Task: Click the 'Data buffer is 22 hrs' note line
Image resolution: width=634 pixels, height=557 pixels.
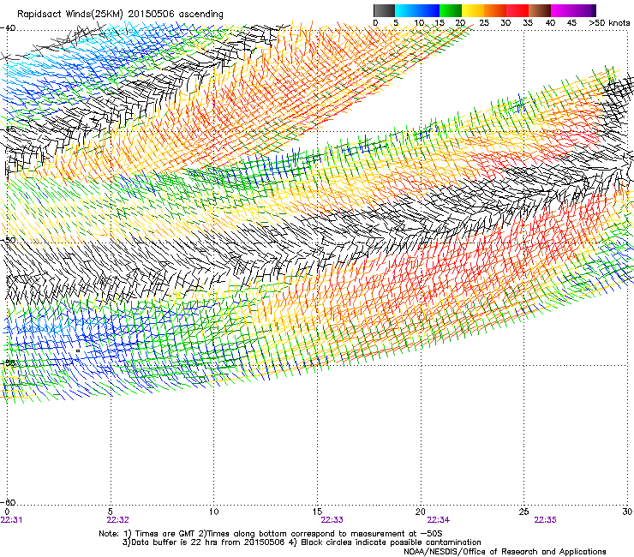Action: pos(302,542)
